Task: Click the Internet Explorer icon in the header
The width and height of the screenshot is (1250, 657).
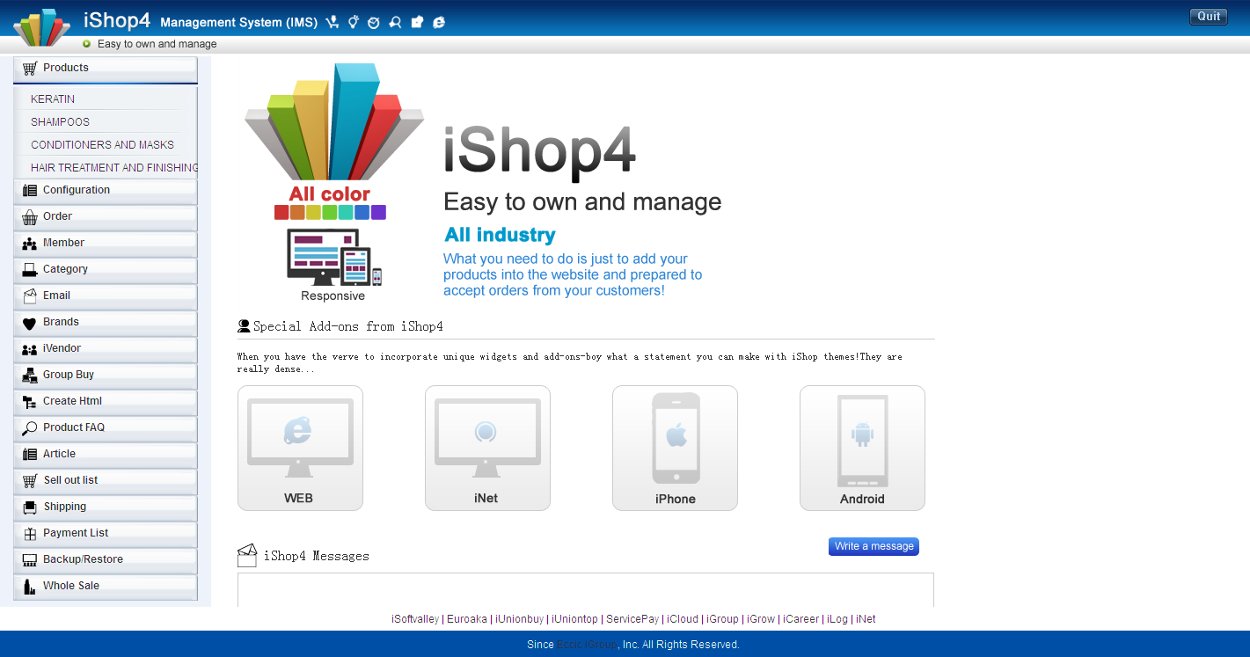Action: (439, 22)
